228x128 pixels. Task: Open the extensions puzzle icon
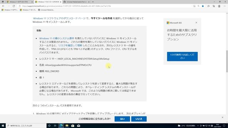pos(208,6)
